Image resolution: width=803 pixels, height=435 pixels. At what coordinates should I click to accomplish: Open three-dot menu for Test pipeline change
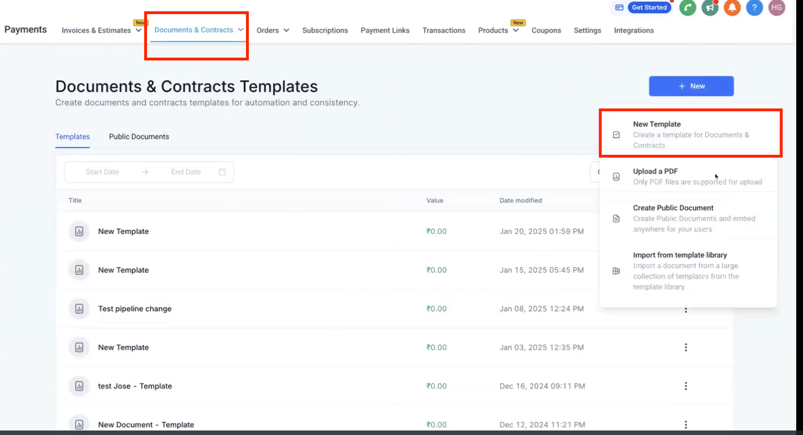[x=686, y=310]
